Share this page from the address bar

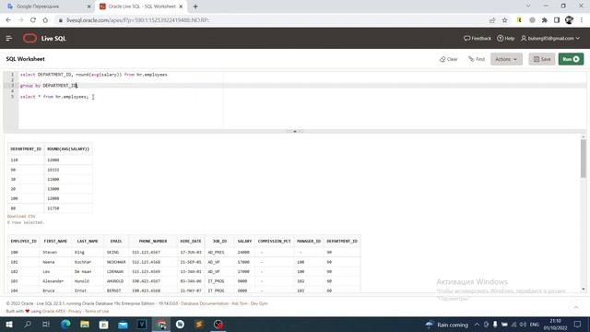[492, 20]
